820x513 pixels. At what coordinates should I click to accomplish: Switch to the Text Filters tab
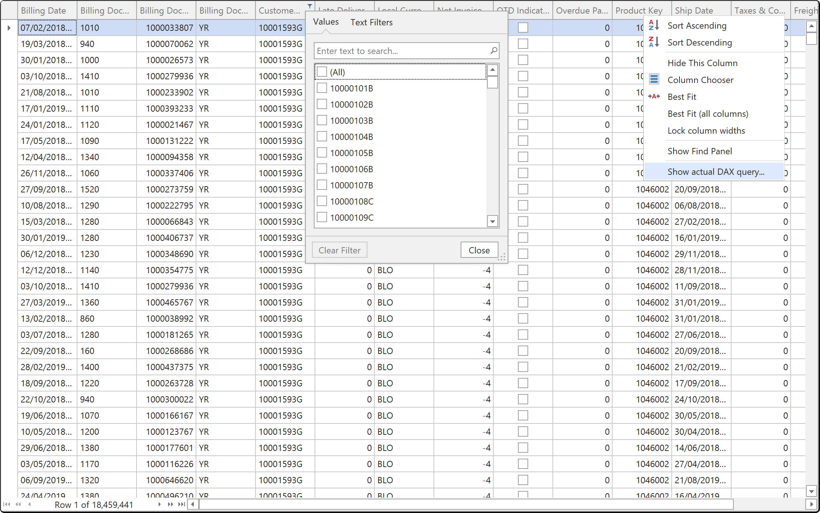tap(371, 22)
